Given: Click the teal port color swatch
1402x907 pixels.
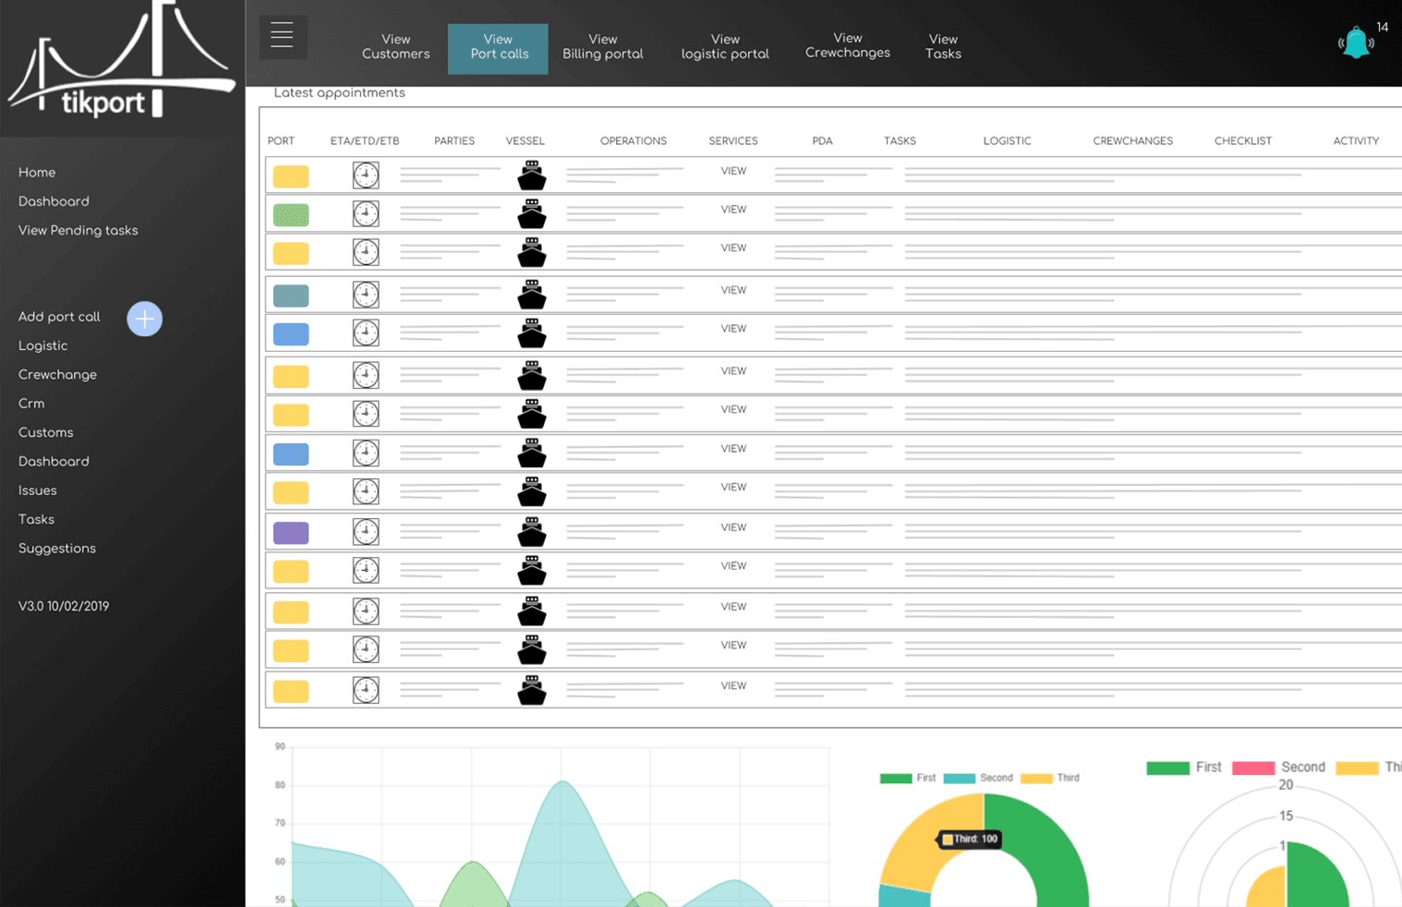Looking at the screenshot, I should [x=291, y=296].
